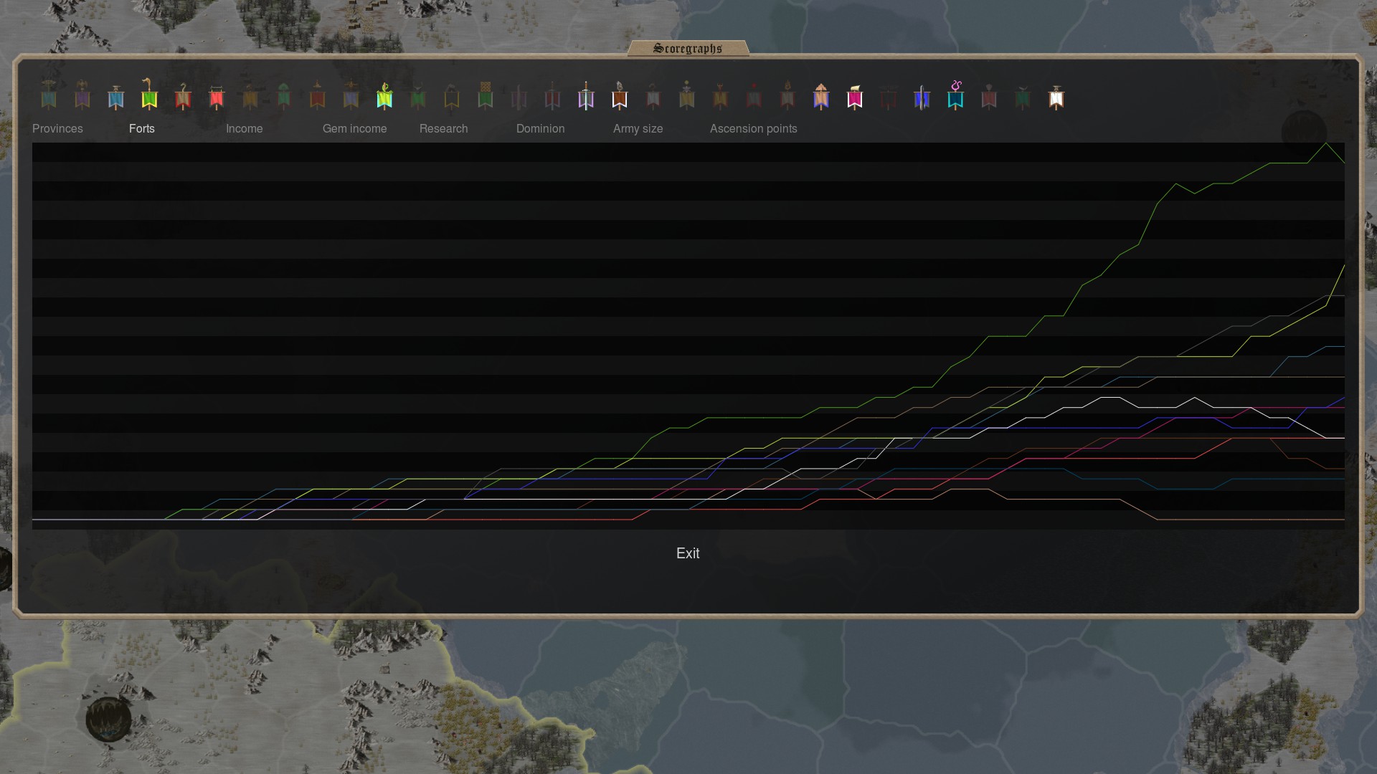
Task: View the Research graph
Action: [x=444, y=128]
